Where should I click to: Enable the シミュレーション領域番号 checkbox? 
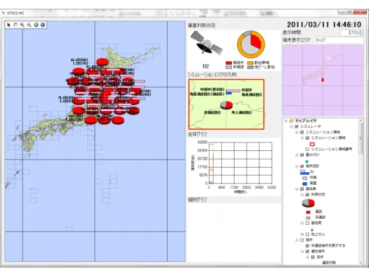pos(307,149)
